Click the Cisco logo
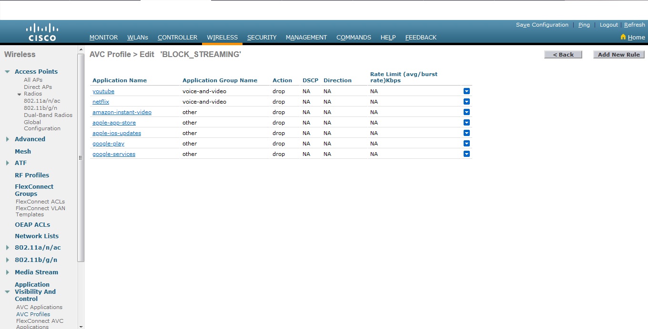Viewport: 648px width, 329px height. 42,31
